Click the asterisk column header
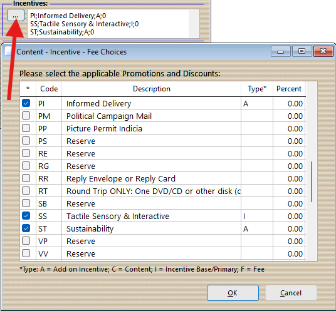Image resolution: width=336 pixels, height=311 pixels. click(28, 89)
